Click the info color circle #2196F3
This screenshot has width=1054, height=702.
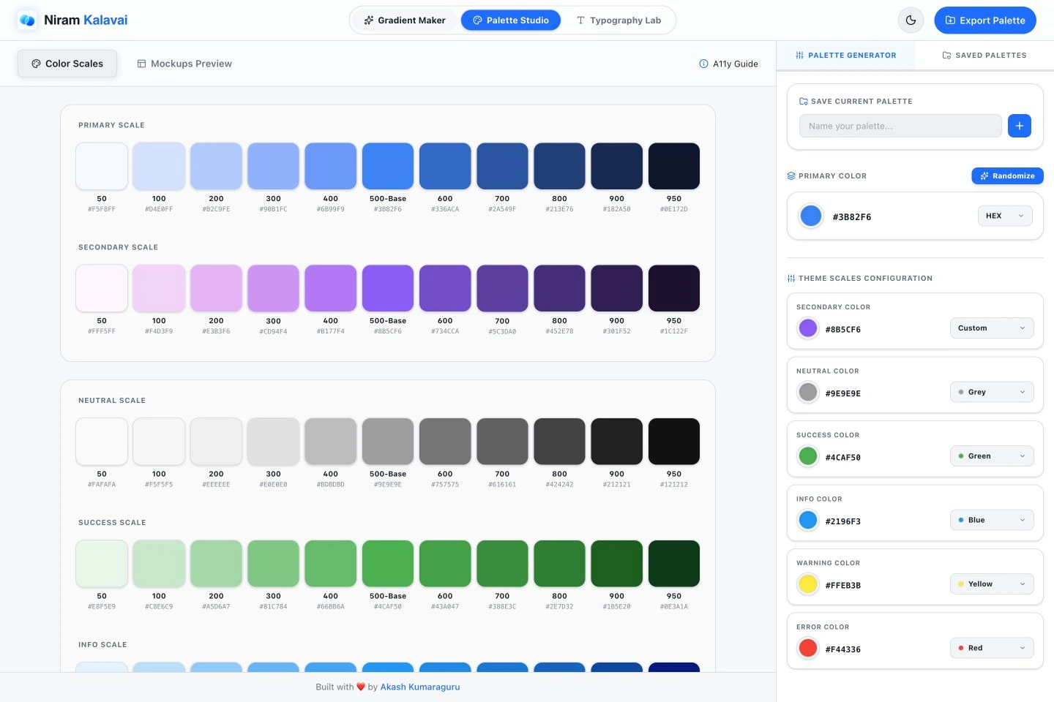tap(808, 520)
